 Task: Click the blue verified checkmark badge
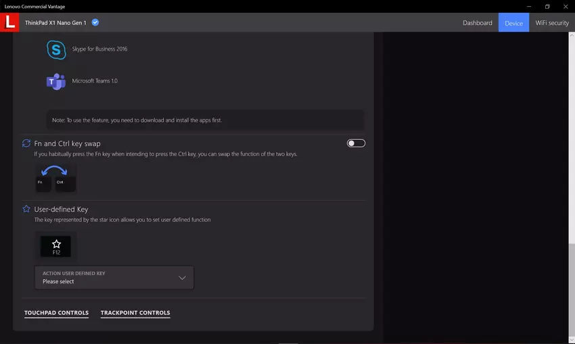(95, 22)
